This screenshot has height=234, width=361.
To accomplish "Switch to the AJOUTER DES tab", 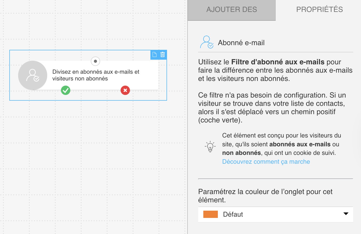I will 232,10.
